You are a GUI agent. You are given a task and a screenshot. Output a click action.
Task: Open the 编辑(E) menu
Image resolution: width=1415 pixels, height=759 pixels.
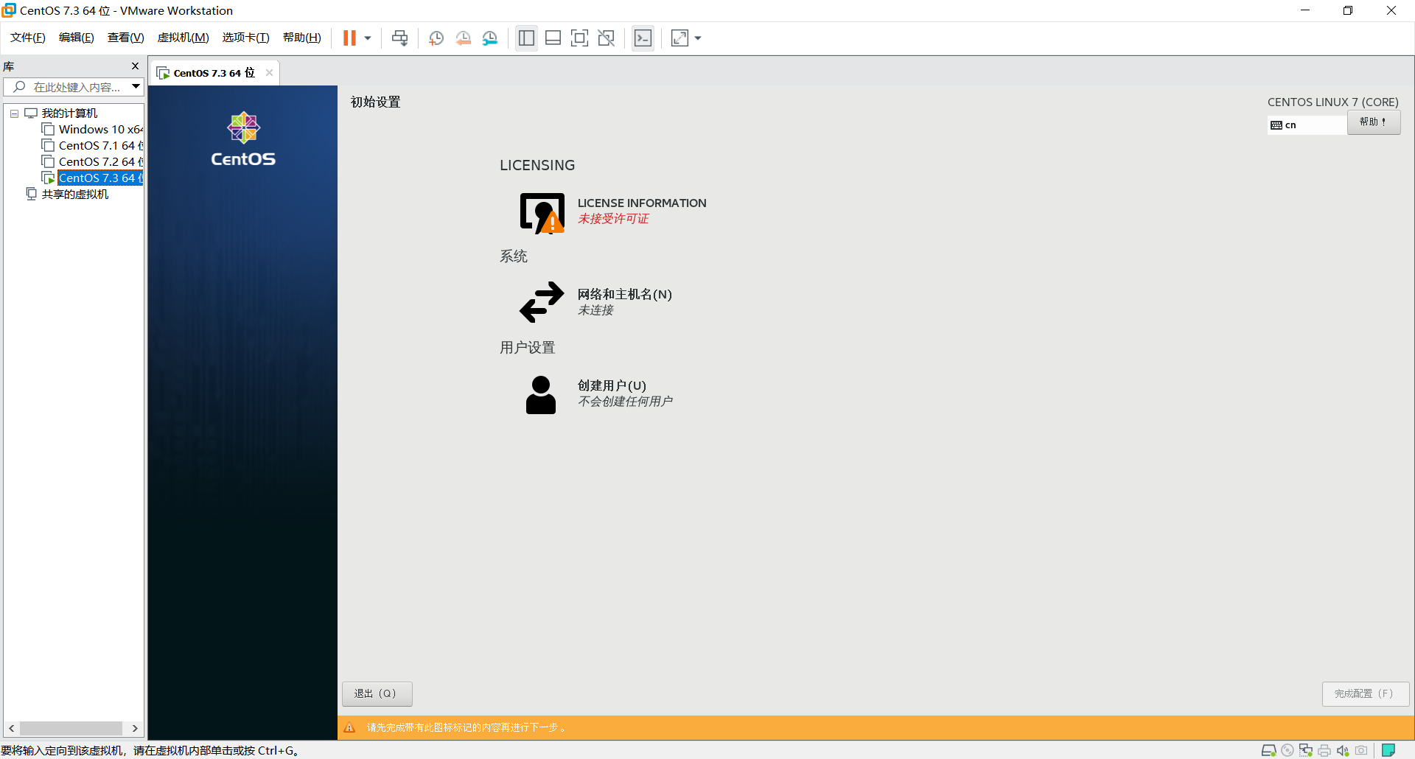(x=76, y=38)
